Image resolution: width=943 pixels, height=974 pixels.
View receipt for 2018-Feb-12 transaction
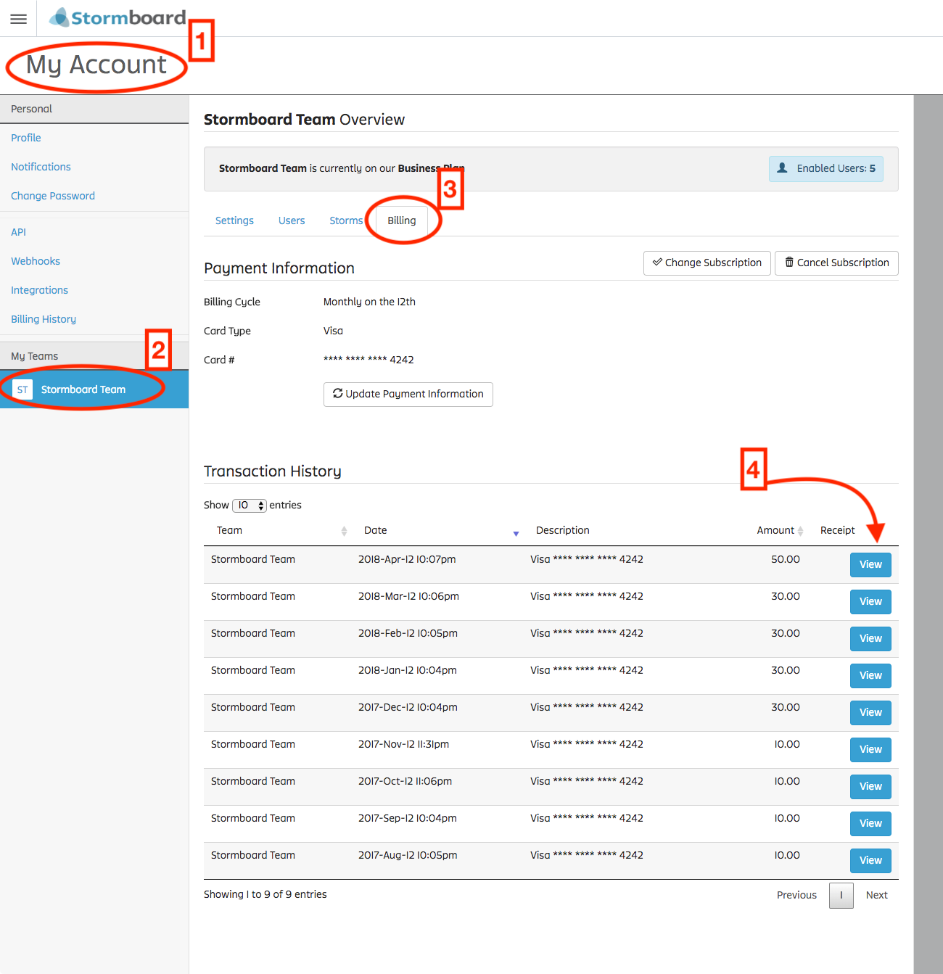870,639
